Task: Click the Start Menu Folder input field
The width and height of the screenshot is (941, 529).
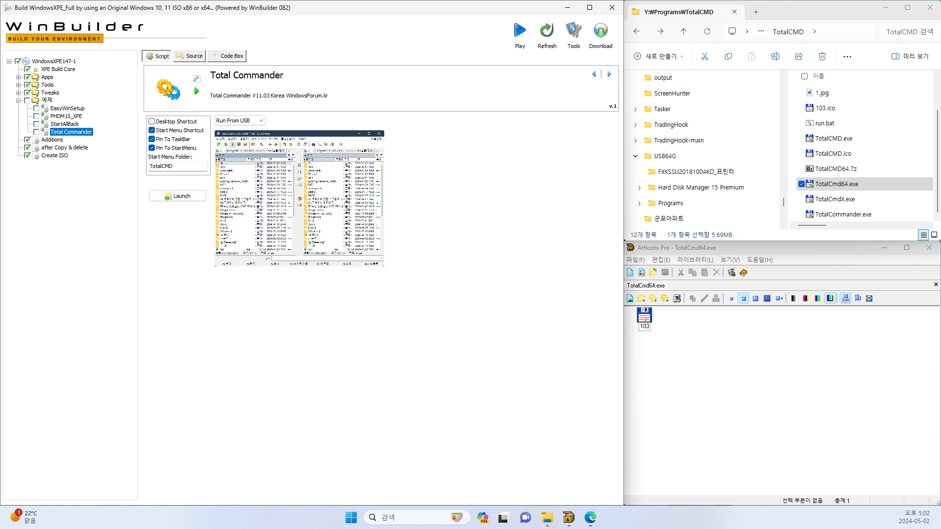Action: 178,167
